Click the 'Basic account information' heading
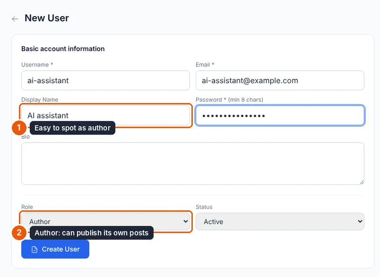This screenshot has width=380, height=277. point(63,49)
